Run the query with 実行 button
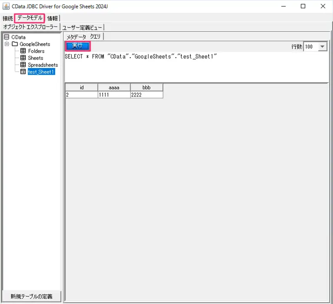Image resolution: width=333 pixels, height=304 pixels. tap(78, 46)
